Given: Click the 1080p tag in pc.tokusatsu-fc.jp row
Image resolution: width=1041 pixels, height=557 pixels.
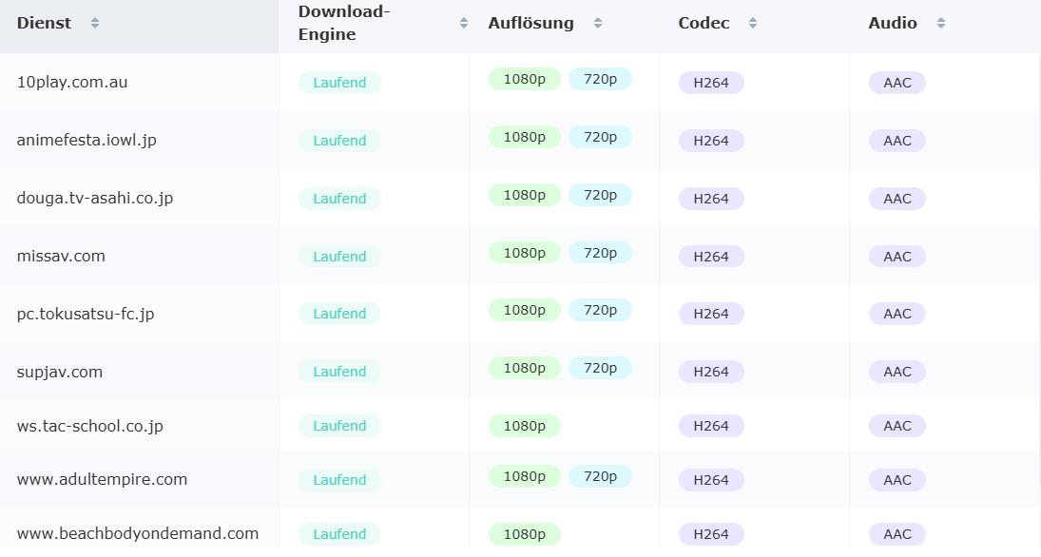Looking at the screenshot, I should (525, 310).
